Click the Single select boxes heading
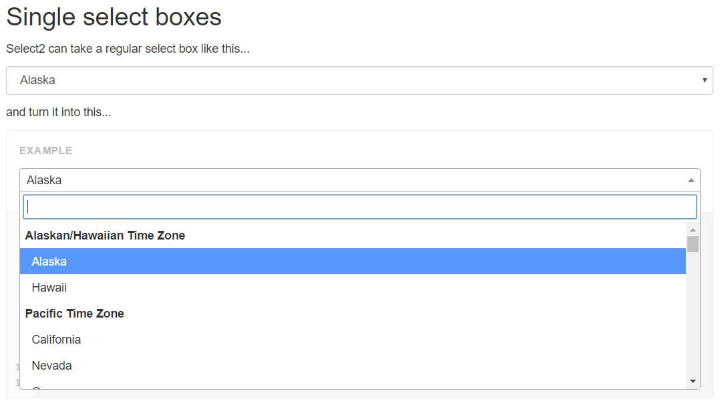This screenshot has height=403, width=720. click(x=114, y=17)
